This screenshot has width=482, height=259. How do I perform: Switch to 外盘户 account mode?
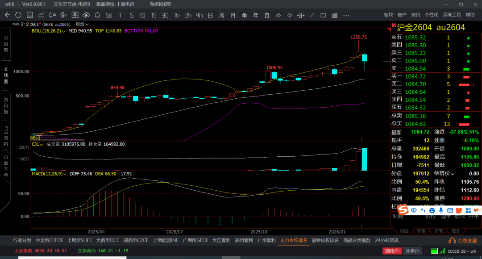[x=412, y=251]
